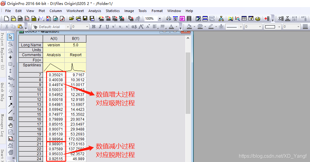This screenshot has height=162, width=310.
Task: Open the line style dropdown
Action: click(241, 27)
